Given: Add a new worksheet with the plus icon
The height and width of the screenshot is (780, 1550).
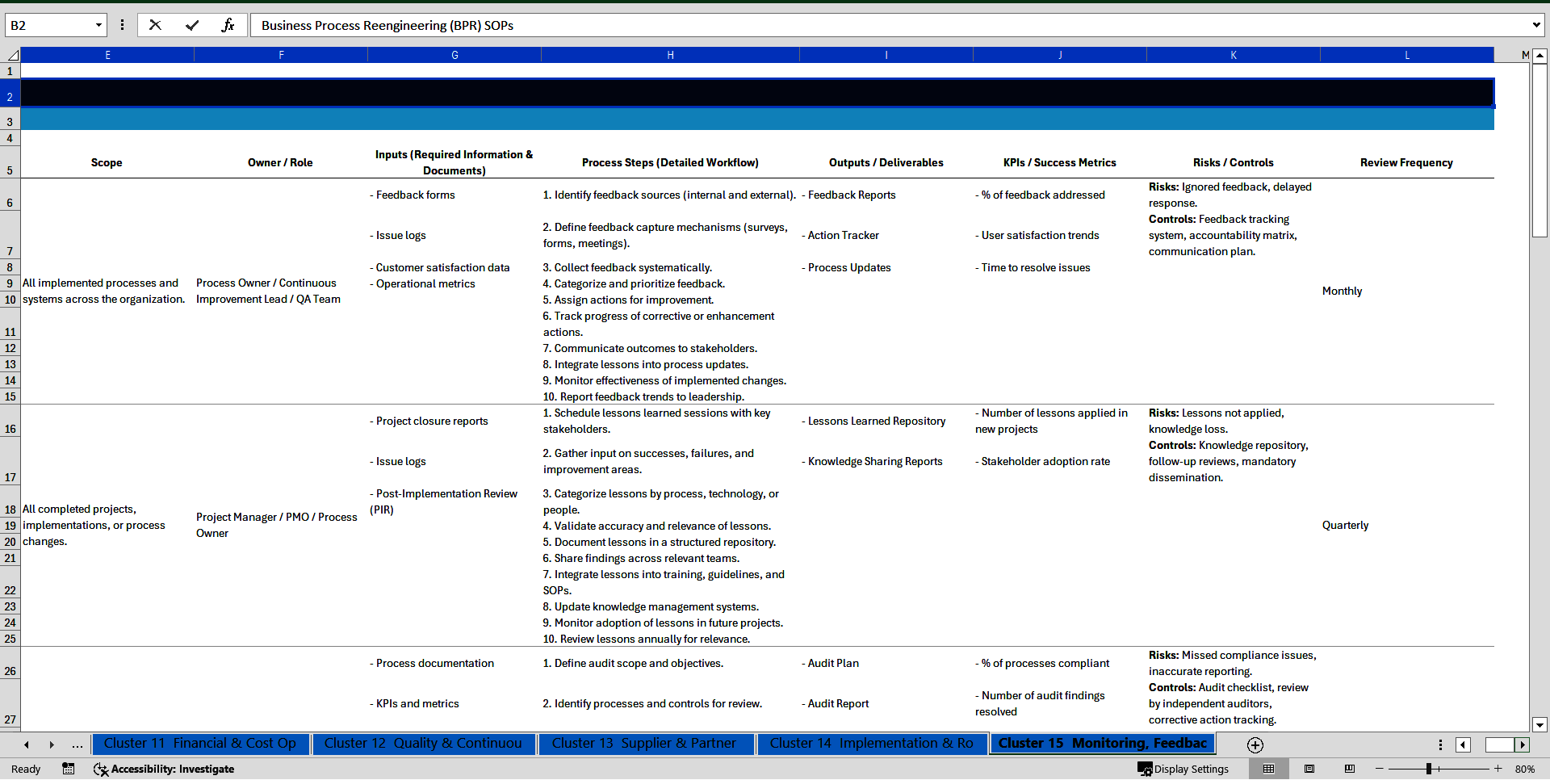Looking at the screenshot, I should (1255, 744).
